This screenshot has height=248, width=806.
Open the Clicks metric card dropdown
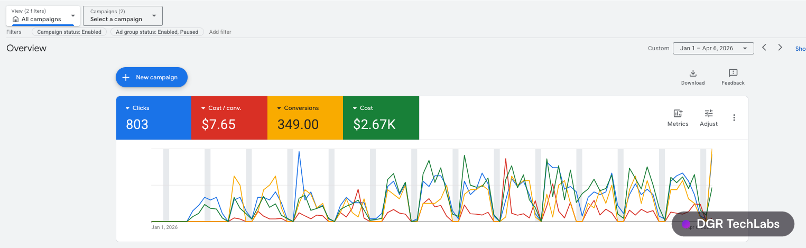(x=137, y=108)
